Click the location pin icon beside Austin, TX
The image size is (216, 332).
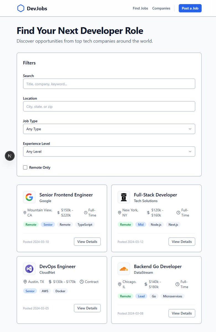pyautogui.click(x=25, y=282)
